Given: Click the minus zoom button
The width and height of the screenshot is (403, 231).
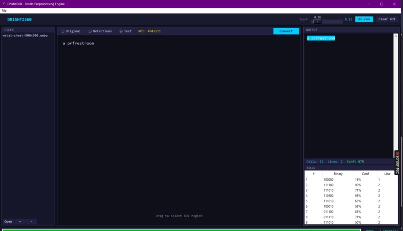Looking at the screenshot, I should pyautogui.click(x=31, y=221).
